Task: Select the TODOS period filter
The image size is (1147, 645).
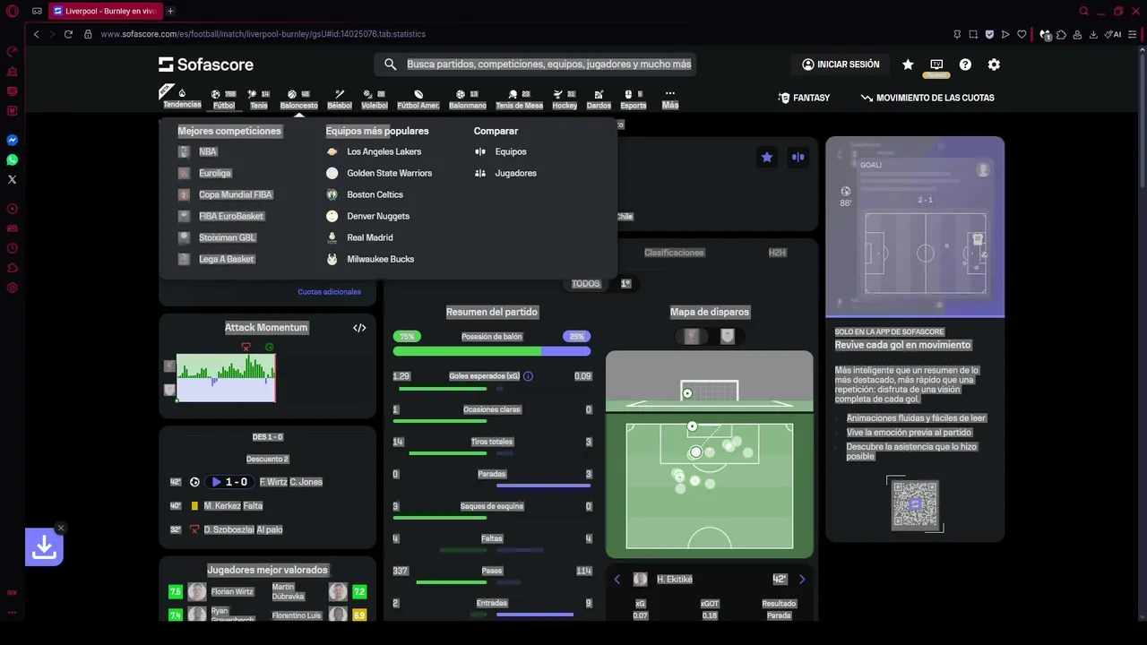Action: pyautogui.click(x=585, y=284)
